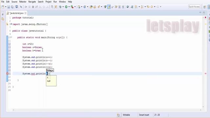Collapse the main method fold marker
Viewport: 210px width, 118px height.
(11, 37)
